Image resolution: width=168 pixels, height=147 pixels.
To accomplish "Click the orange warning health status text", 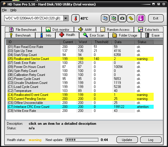I will pos(35,140).
